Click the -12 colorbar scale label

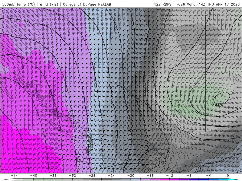pyautogui.click(x=170, y=176)
